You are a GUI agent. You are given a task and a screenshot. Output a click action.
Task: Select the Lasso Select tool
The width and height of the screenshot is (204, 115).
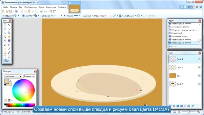click(5, 29)
